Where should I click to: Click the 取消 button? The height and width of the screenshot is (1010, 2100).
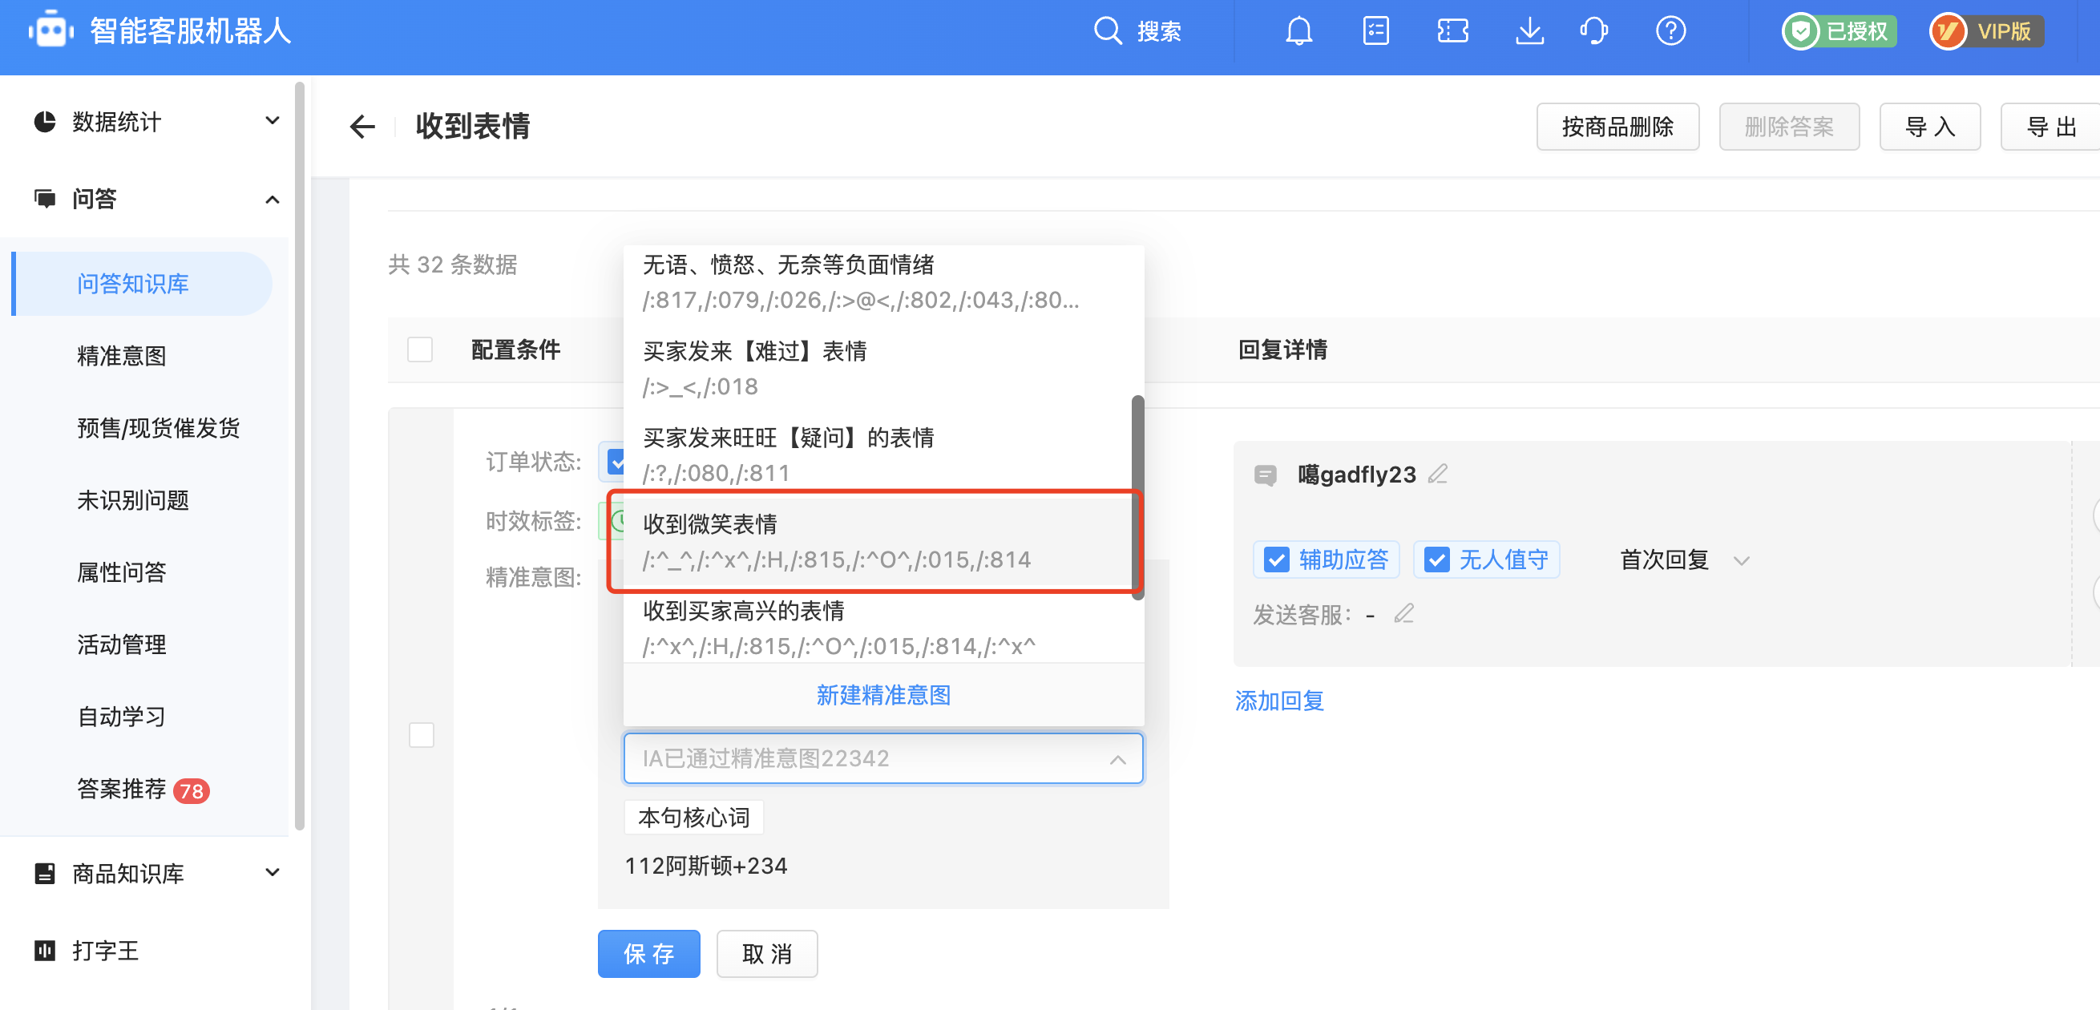(x=767, y=953)
